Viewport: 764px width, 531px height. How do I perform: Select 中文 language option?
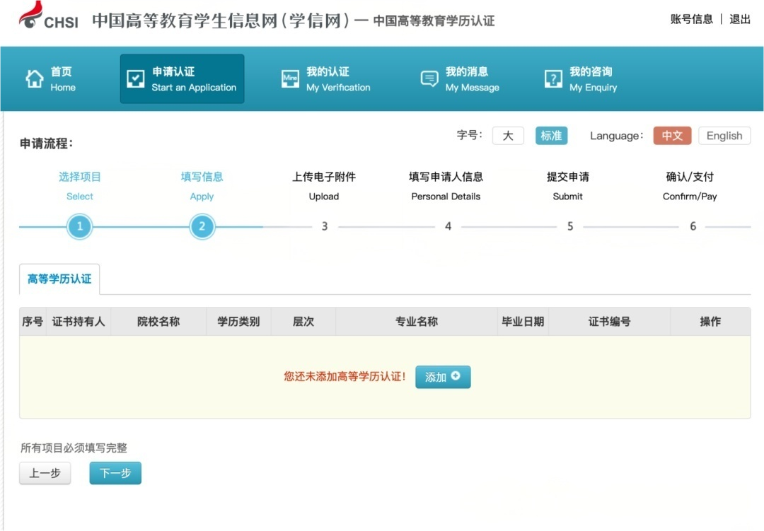[671, 136]
